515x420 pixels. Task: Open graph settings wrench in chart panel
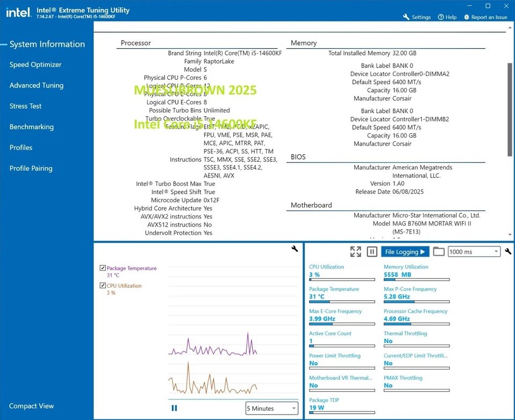(295, 249)
